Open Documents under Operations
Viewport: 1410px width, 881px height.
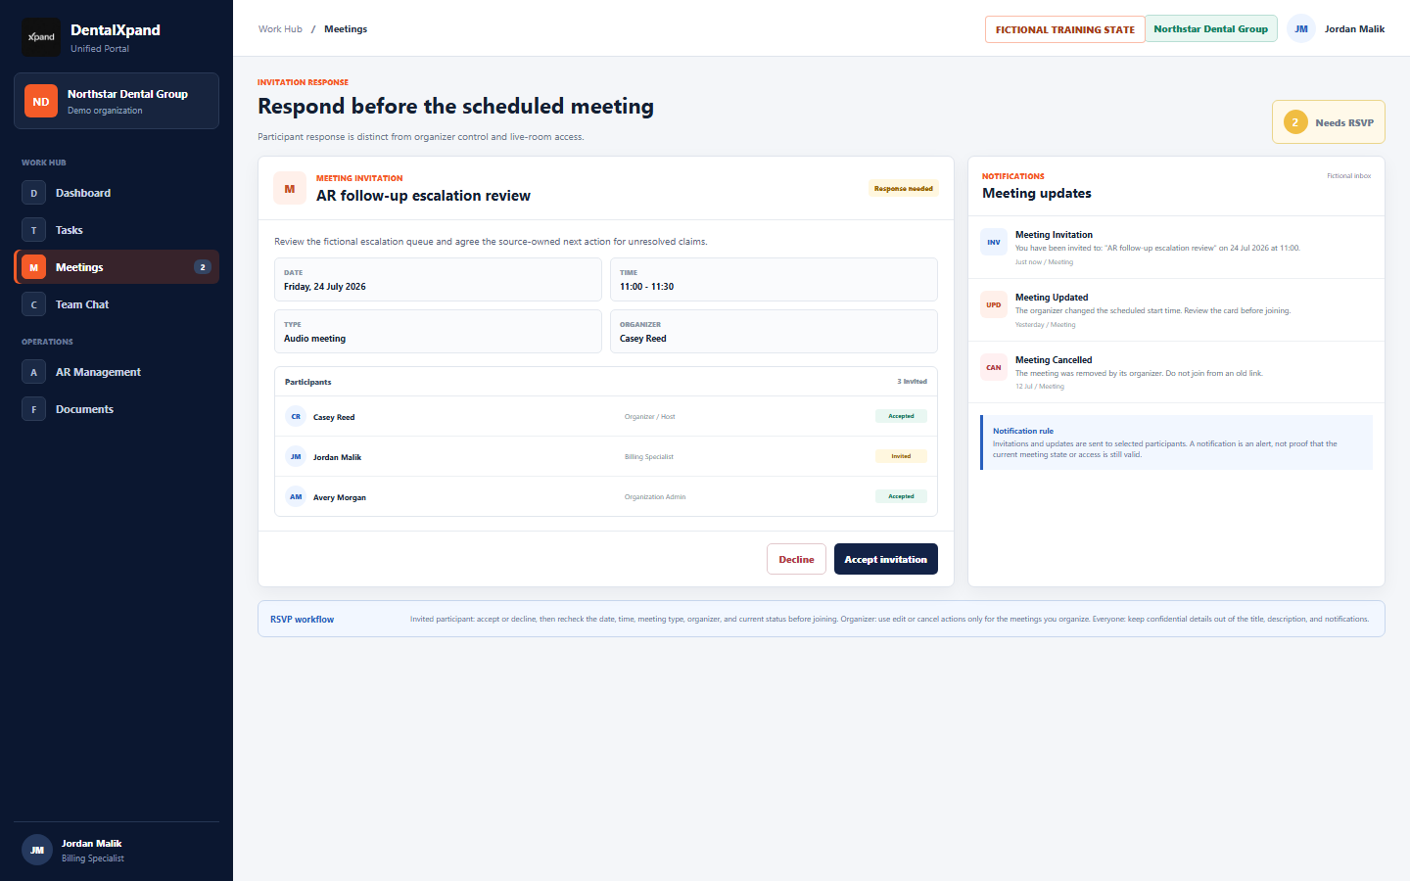pos(117,409)
